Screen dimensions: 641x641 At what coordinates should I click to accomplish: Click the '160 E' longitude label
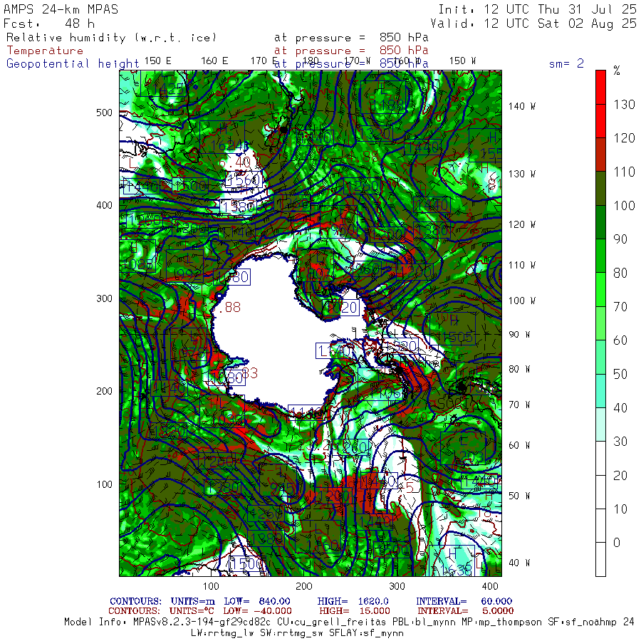(x=214, y=61)
